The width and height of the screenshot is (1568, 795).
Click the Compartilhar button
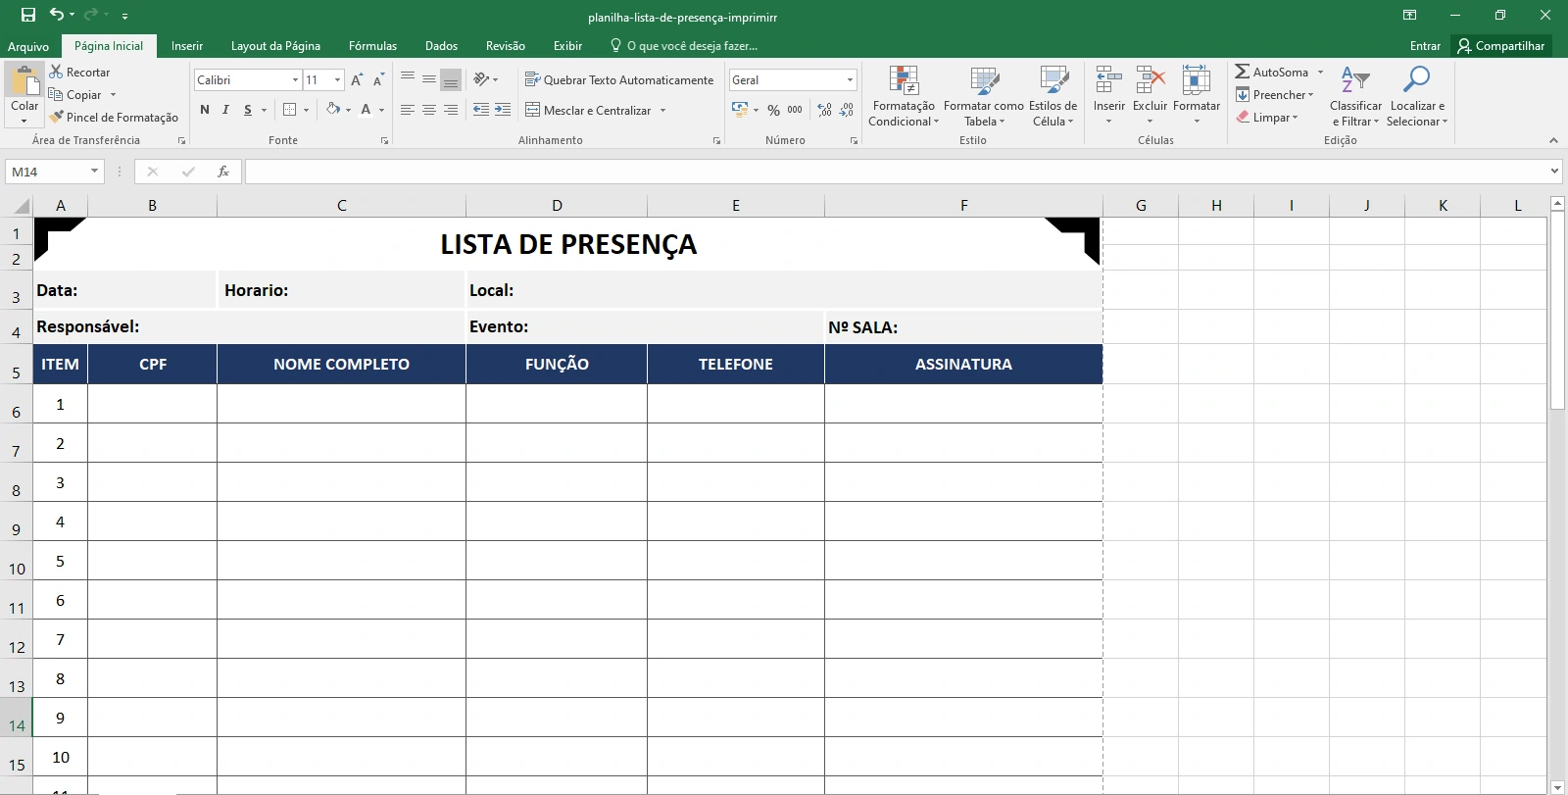point(1501,46)
